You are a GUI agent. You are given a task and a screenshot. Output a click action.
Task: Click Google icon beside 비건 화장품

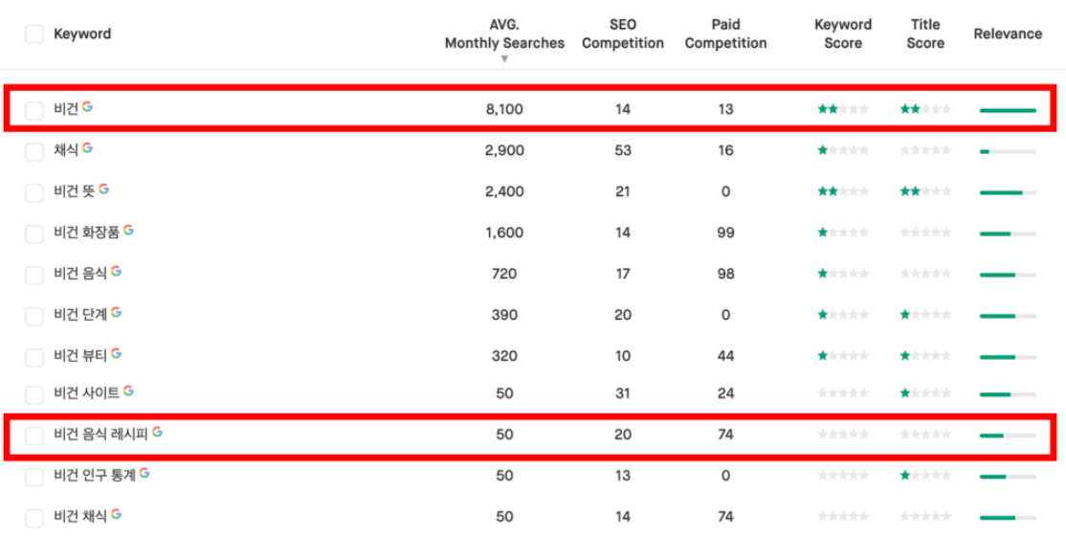128,231
